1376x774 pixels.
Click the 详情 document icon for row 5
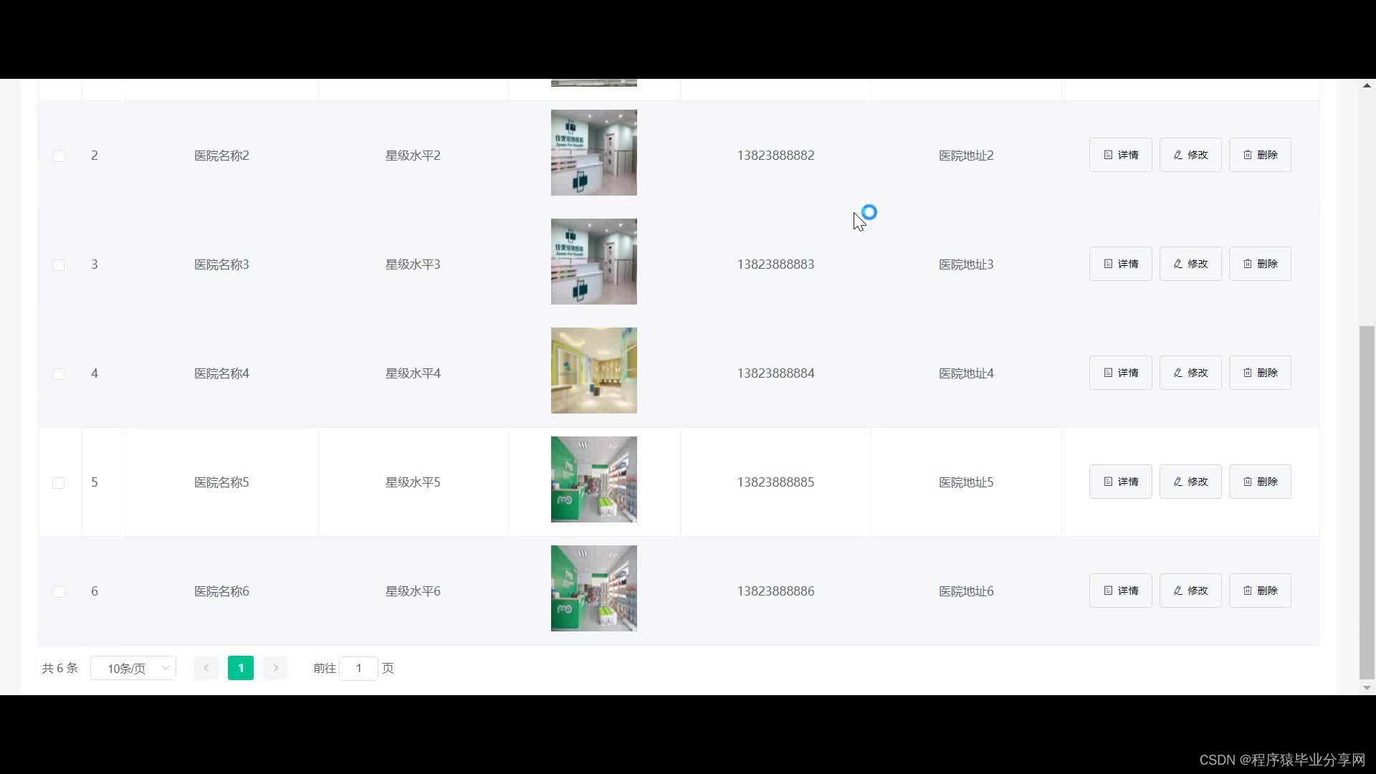[x=1108, y=482]
